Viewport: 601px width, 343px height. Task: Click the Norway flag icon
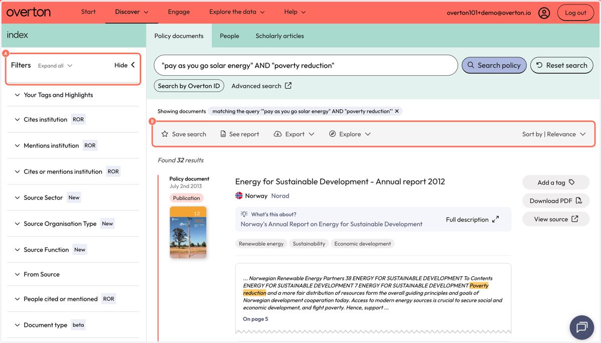[x=239, y=196]
